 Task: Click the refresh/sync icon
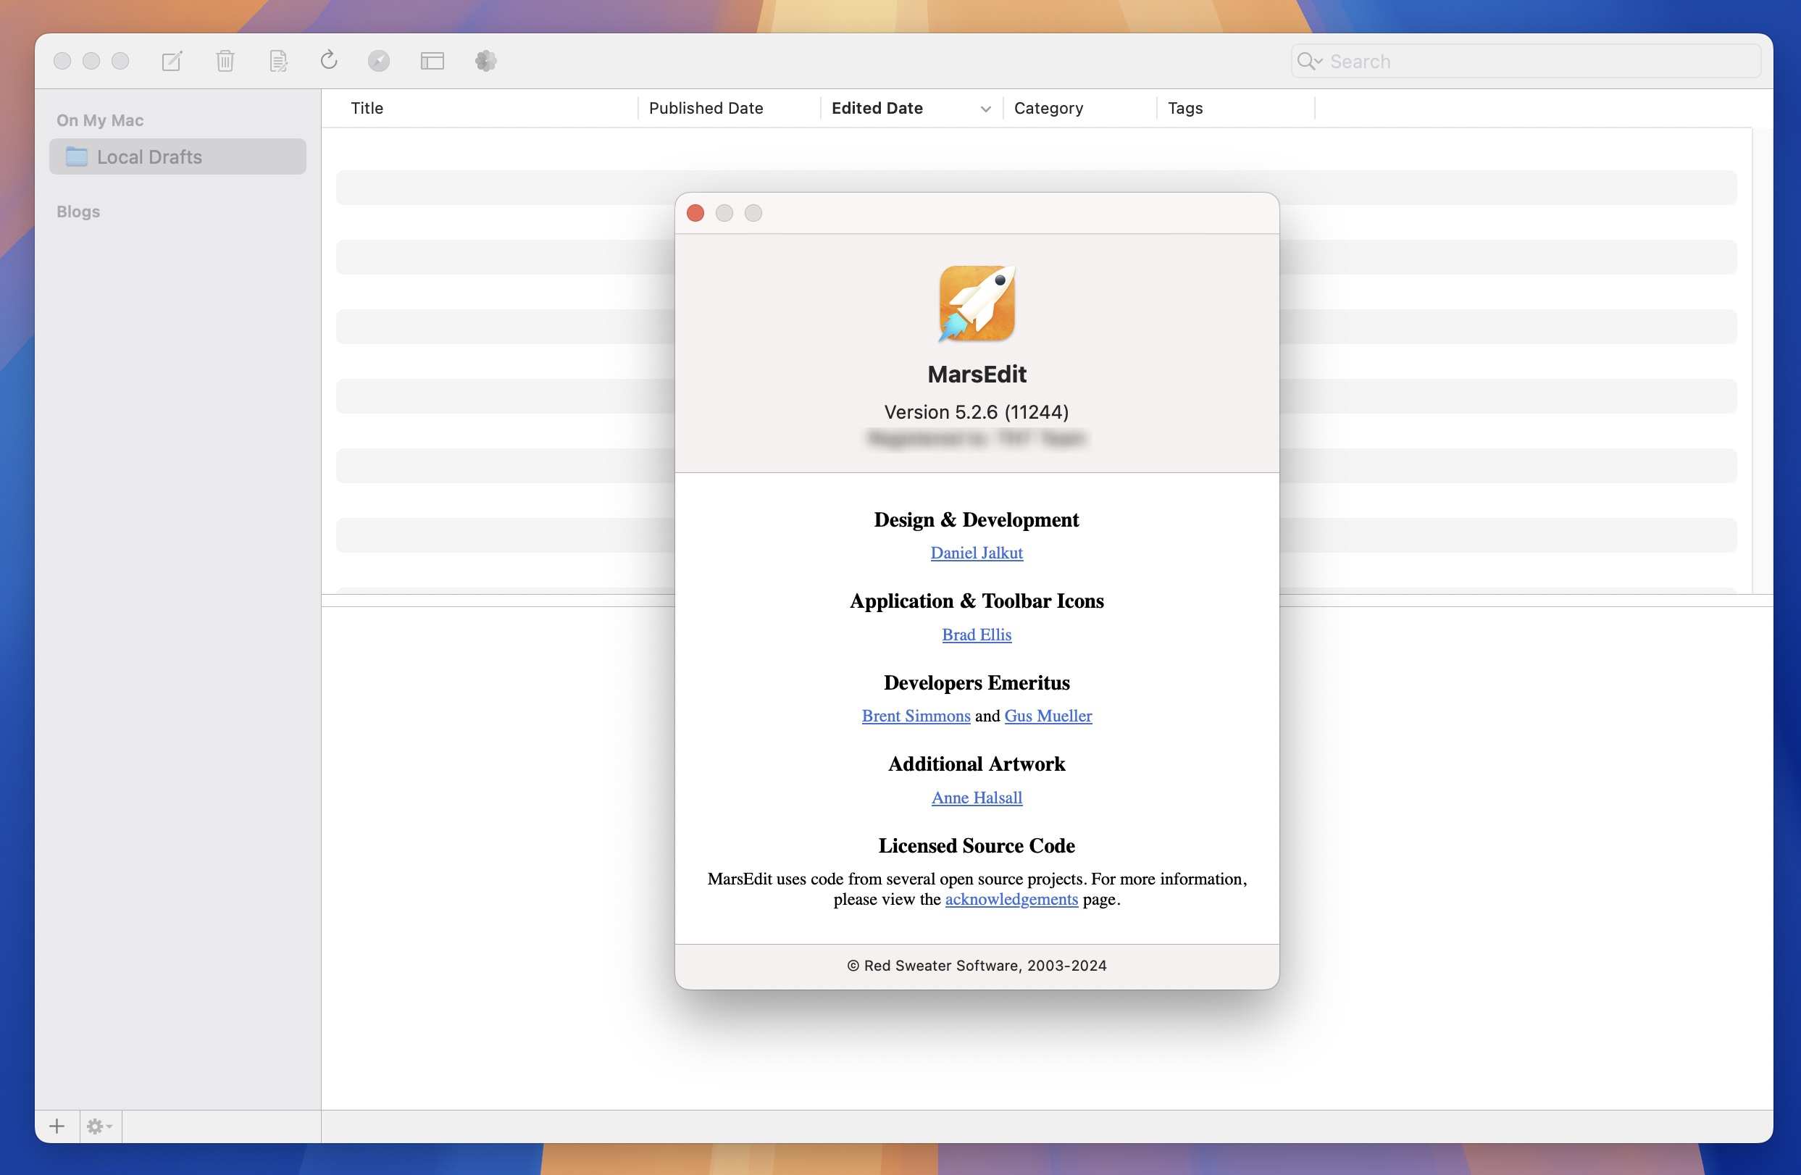point(328,60)
